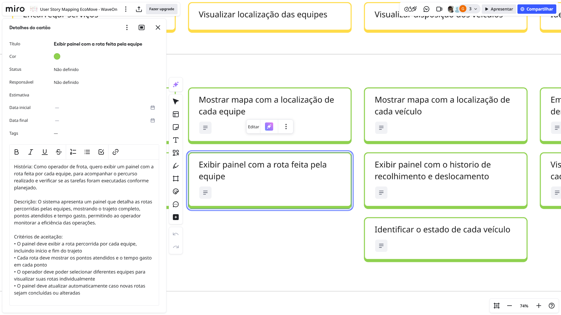The image size is (561, 315).
Task: Open shapes and lines tool
Action: [x=176, y=153]
